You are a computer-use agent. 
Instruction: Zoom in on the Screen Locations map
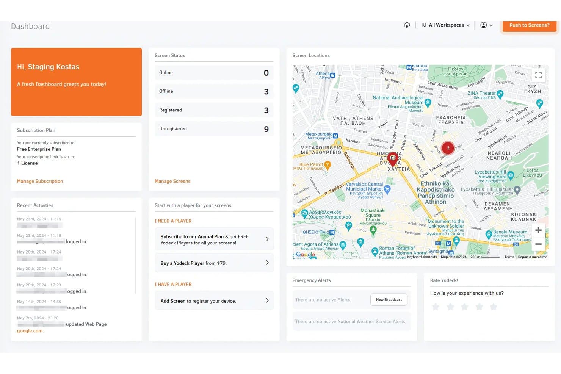pos(538,230)
